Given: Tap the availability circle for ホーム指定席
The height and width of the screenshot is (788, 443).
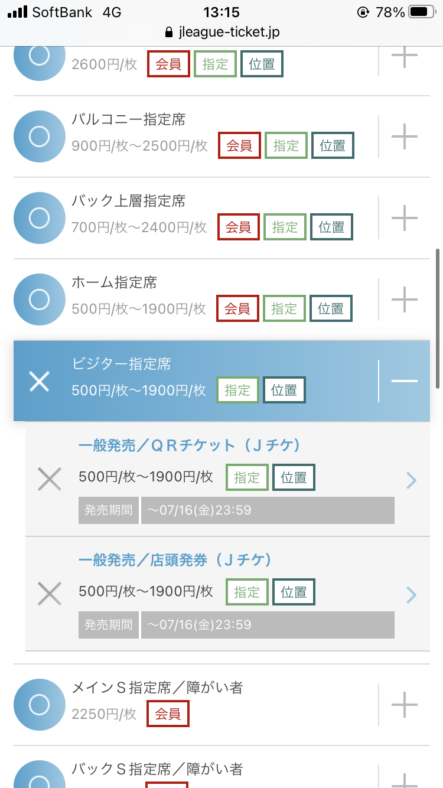Looking at the screenshot, I should [39, 299].
